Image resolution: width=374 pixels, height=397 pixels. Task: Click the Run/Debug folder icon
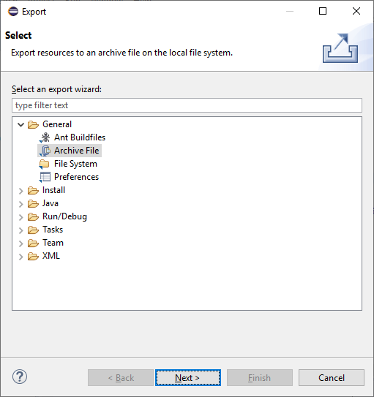[x=33, y=216]
